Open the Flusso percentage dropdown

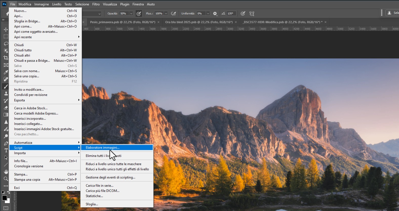tap(166, 13)
